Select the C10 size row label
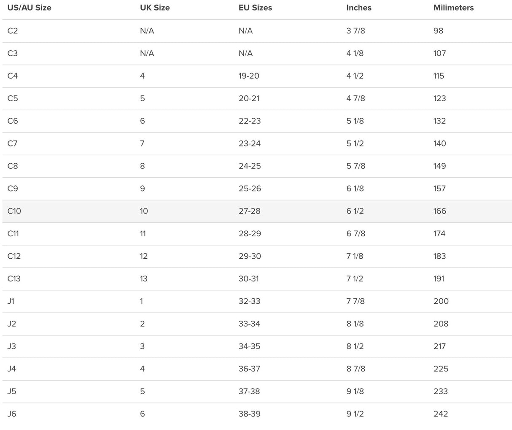Viewport: 512px width, 430px height. tap(14, 211)
